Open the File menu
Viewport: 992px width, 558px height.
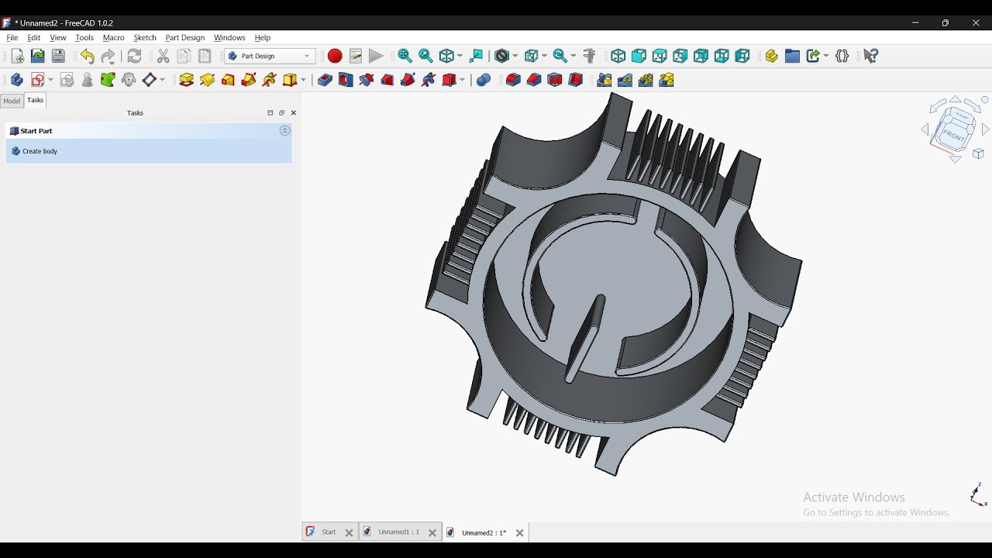click(x=12, y=38)
